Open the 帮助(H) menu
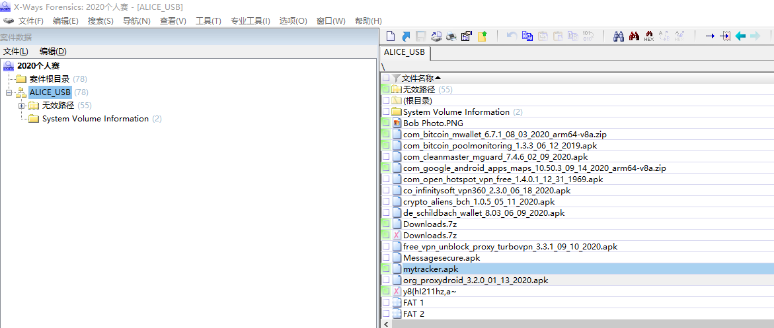774x328 pixels. [368, 21]
